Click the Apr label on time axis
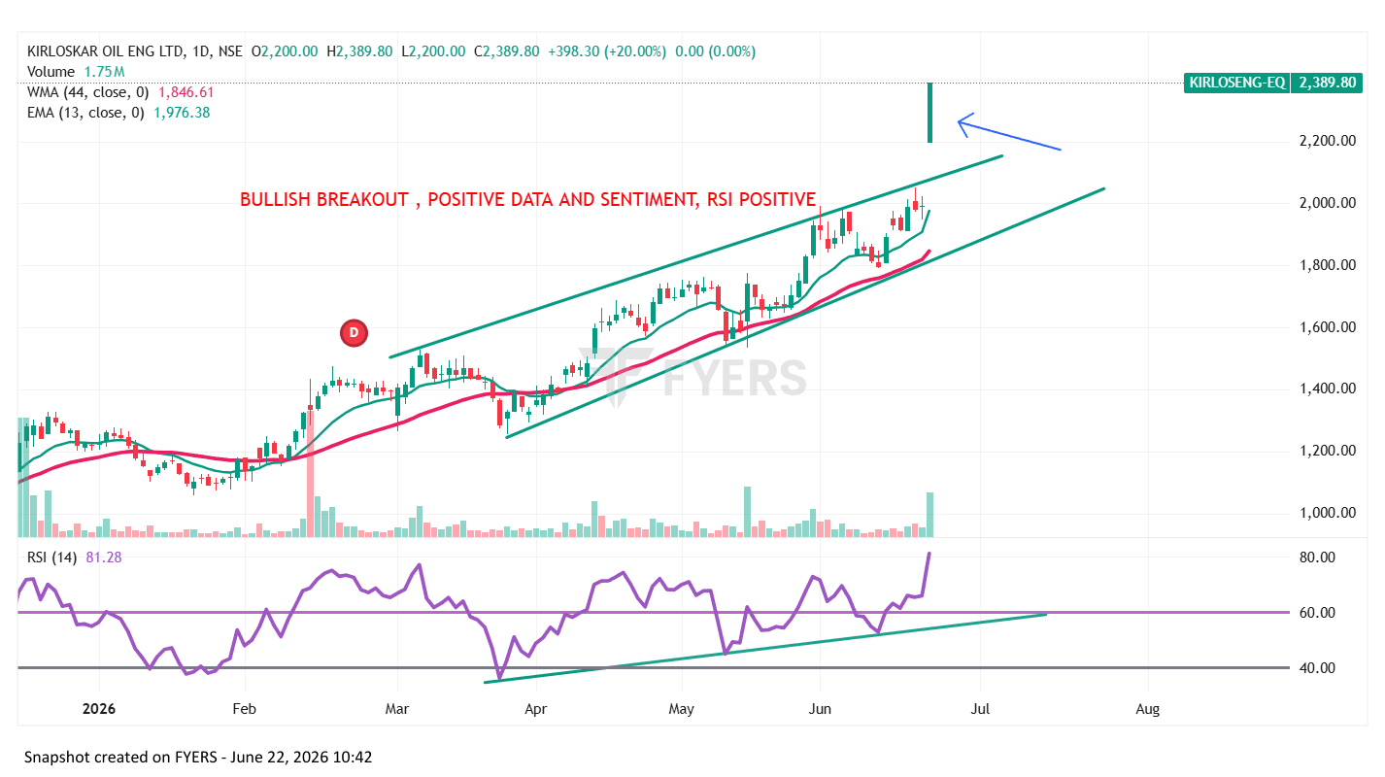1385x777 pixels. (535, 709)
